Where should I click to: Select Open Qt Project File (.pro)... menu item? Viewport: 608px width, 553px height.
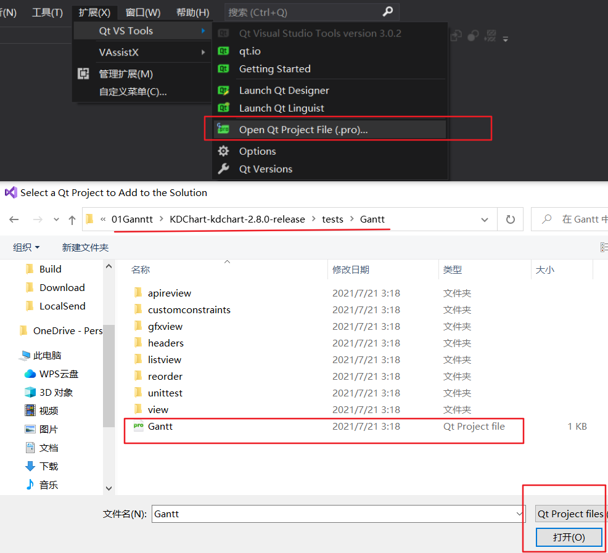329,129
